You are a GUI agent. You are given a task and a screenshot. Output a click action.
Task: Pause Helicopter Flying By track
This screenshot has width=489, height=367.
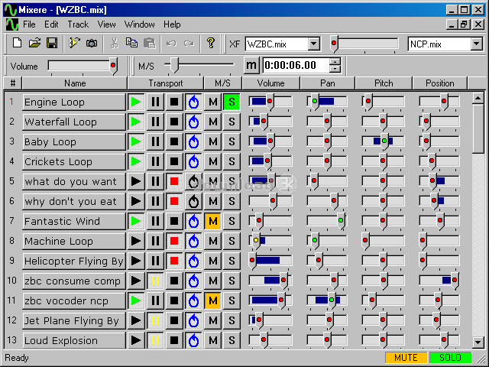155,261
